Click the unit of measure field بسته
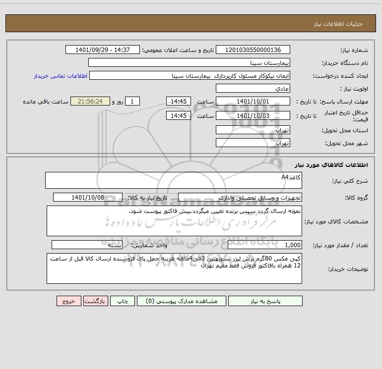 (x=87, y=245)
